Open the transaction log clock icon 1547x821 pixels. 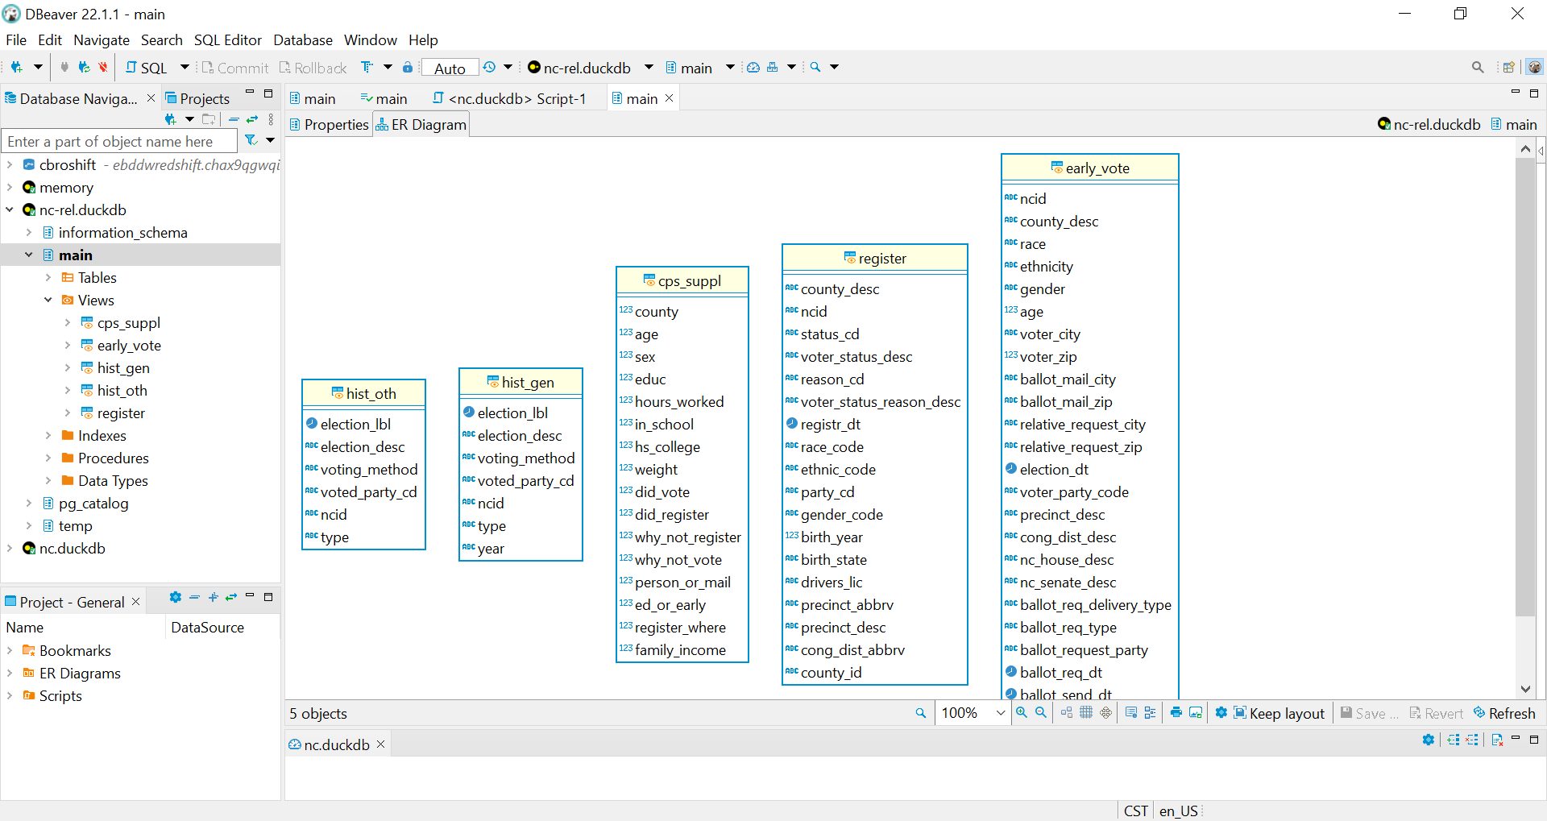[x=489, y=68]
